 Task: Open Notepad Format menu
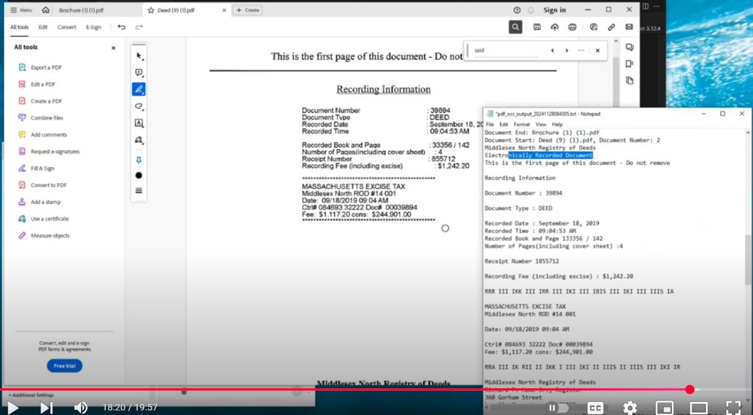click(x=521, y=124)
